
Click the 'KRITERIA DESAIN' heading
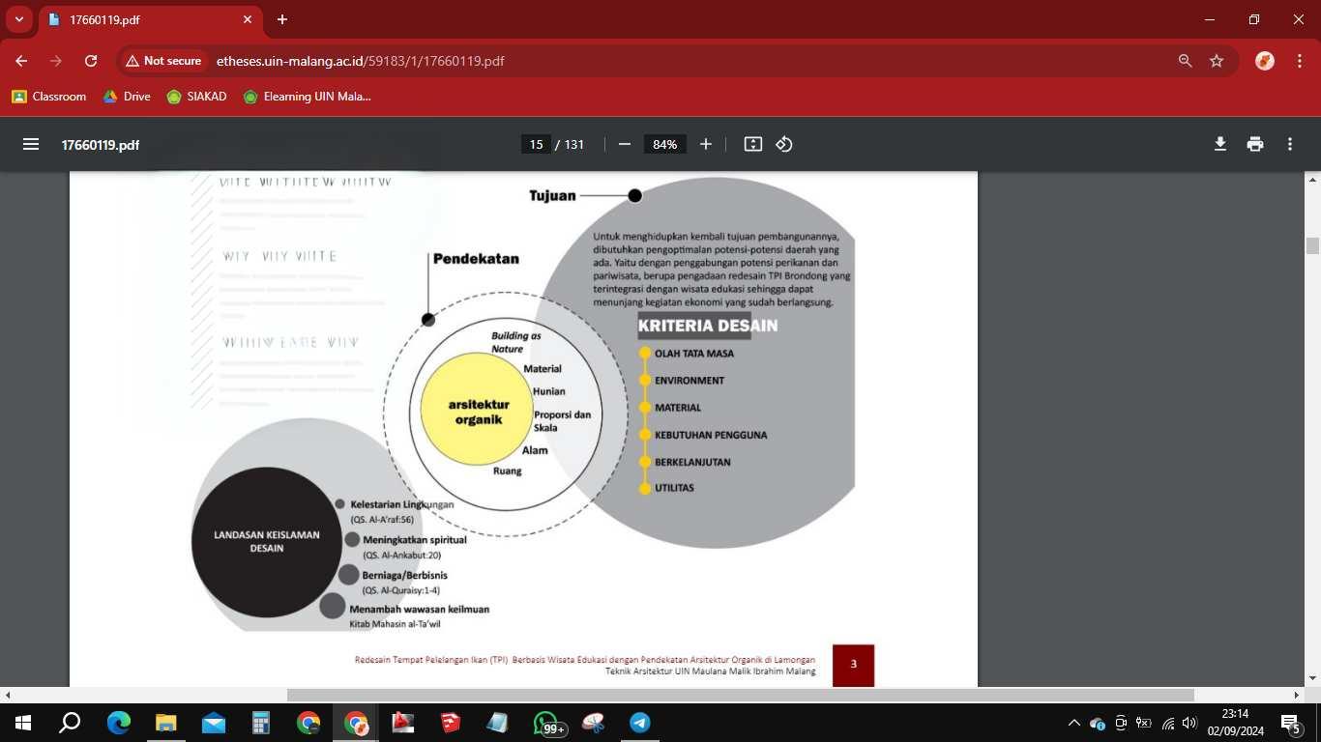click(x=708, y=326)
